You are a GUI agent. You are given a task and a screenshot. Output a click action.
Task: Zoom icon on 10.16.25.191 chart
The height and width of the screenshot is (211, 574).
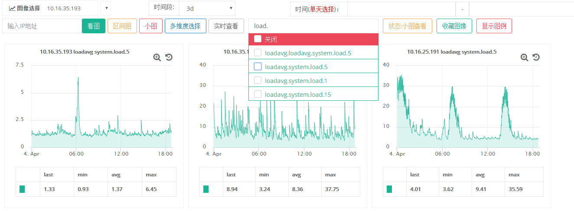524,57
